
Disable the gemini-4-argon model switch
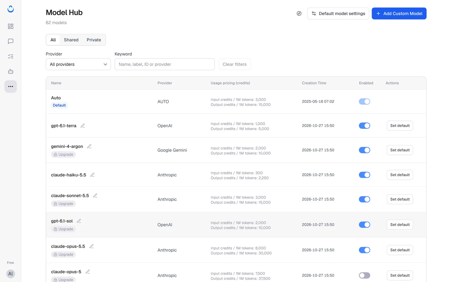[x=365, y=150]
